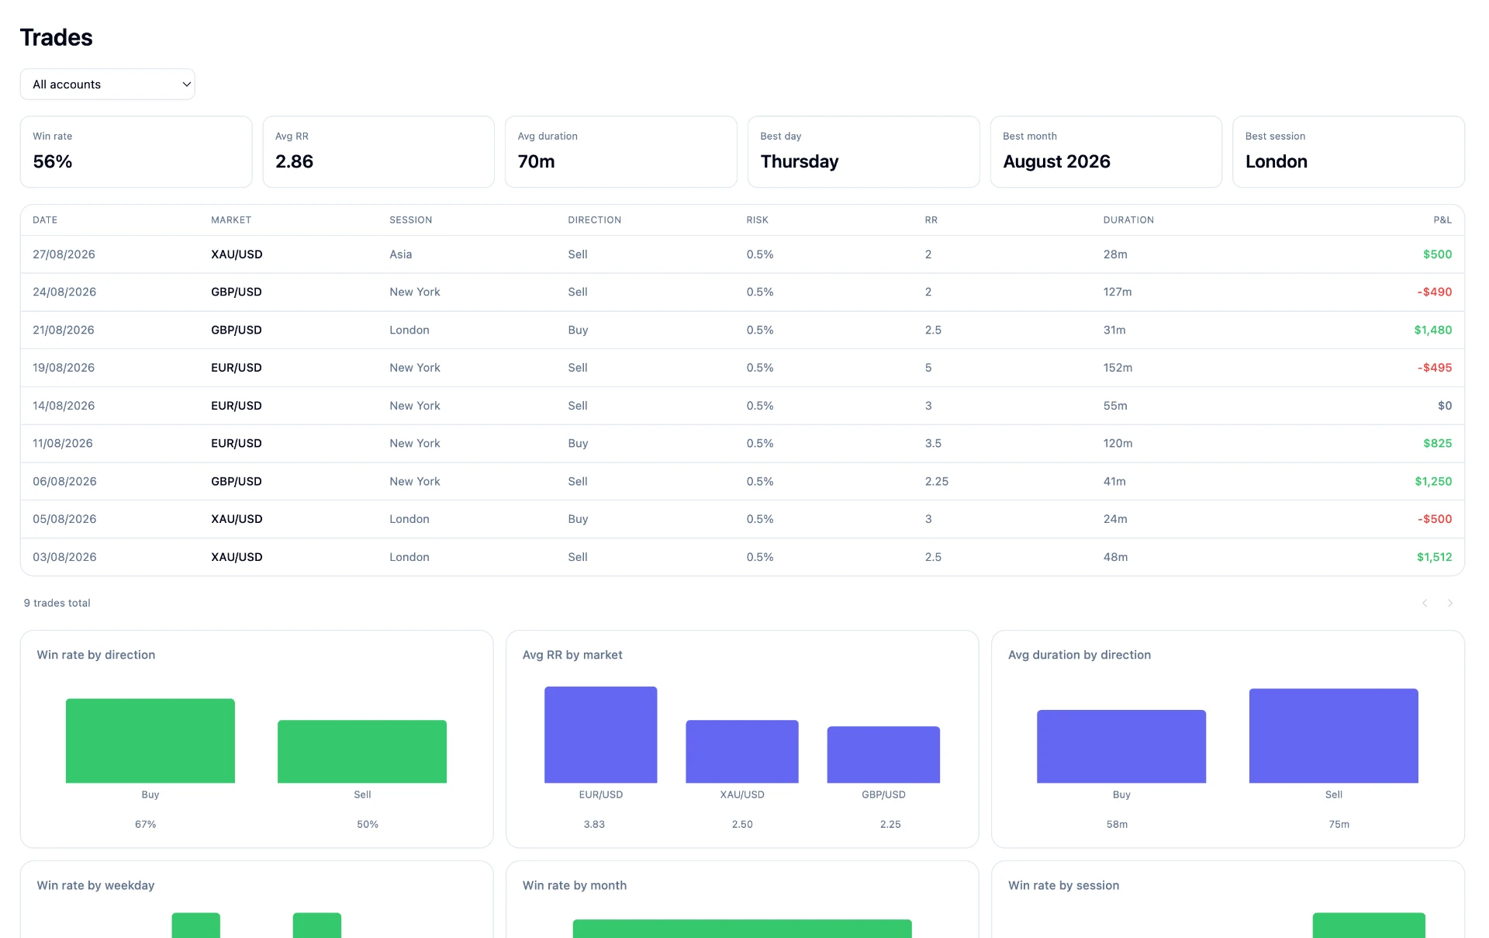Click the RR value 3.5
Screen dimensions: 1489x938
[x=933, y=443]
